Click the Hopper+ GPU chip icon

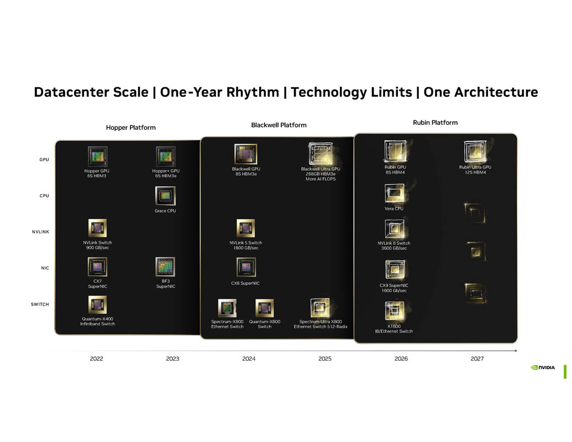(165, 156)
